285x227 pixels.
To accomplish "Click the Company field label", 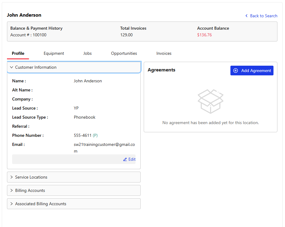I will (x=22, y=99).
